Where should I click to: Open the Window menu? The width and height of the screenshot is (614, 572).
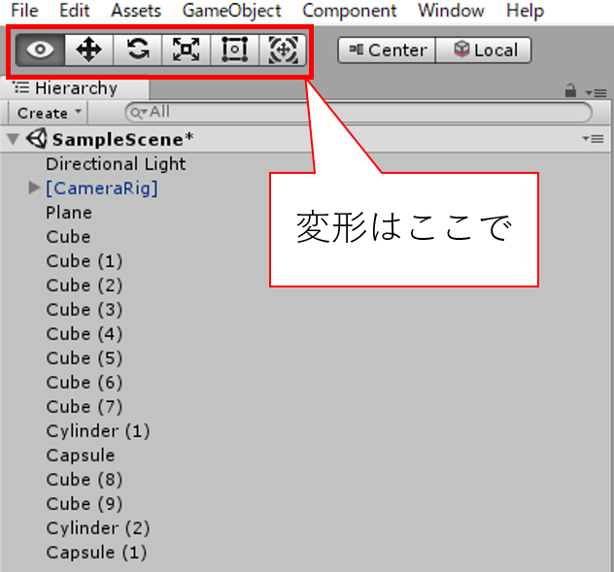[x=451, y=11]
